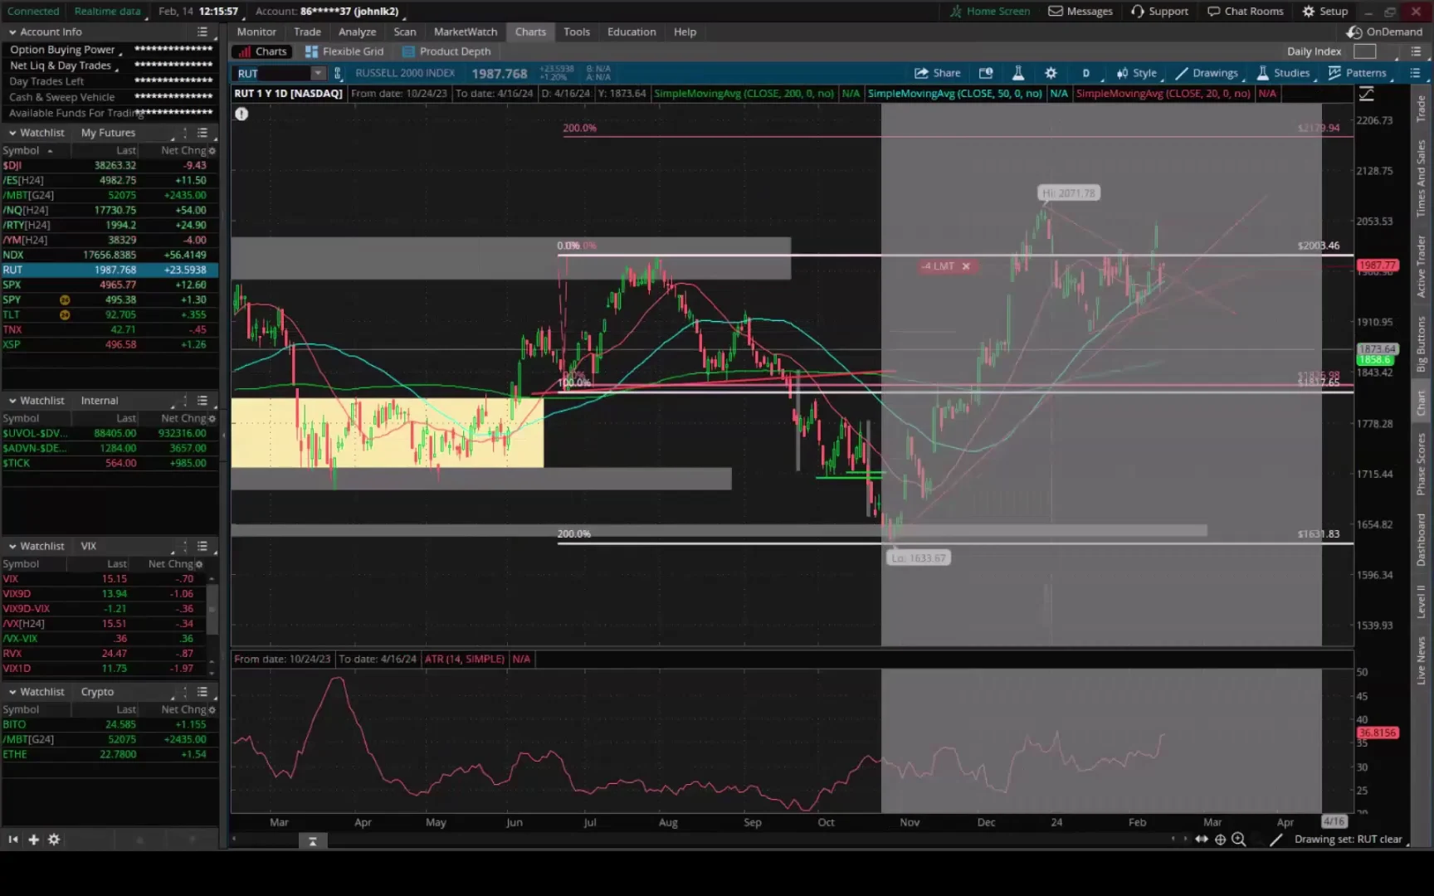The image size is (1434, 896).
Task: Click the scroll-to-top arrow below time axis
Action: click(313, 841)
